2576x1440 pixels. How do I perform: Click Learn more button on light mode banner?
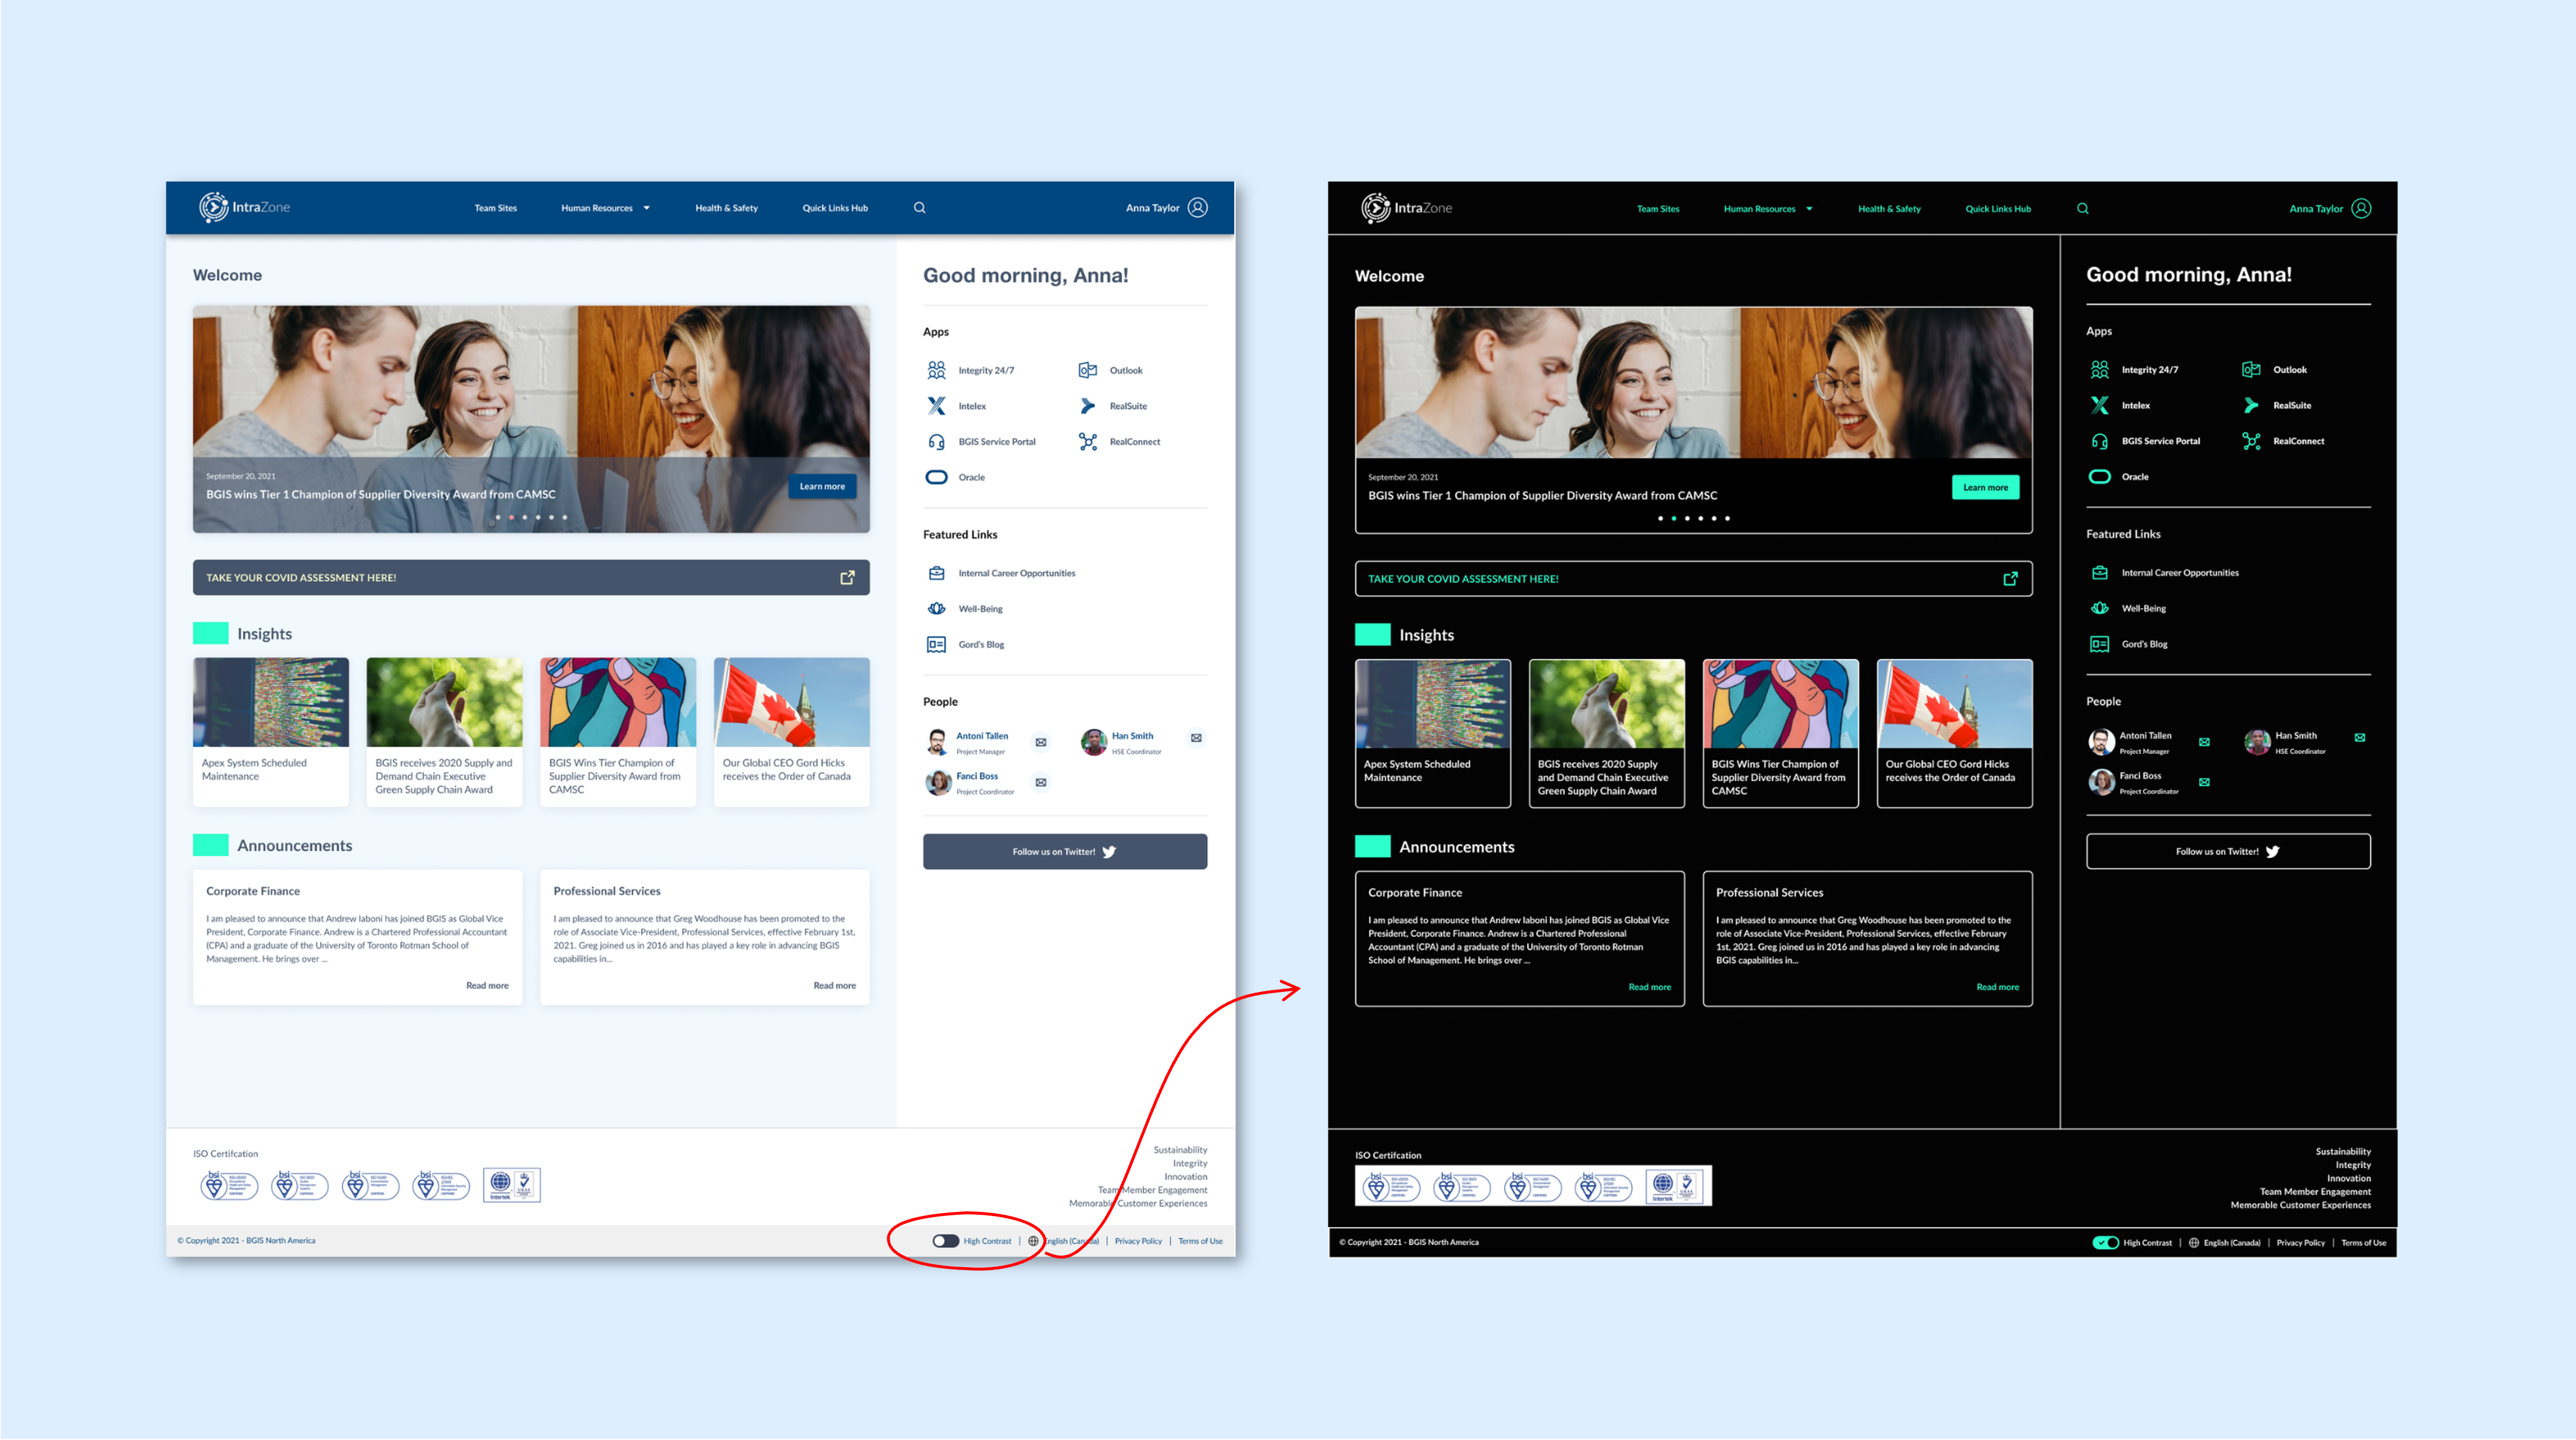[x=822, y=486]
